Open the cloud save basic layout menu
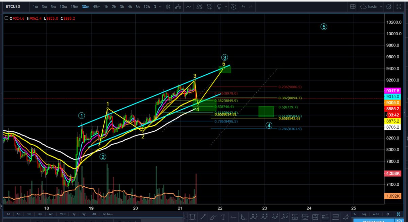The height and width of the screenshot is (222, 408). tap(368, 6)
